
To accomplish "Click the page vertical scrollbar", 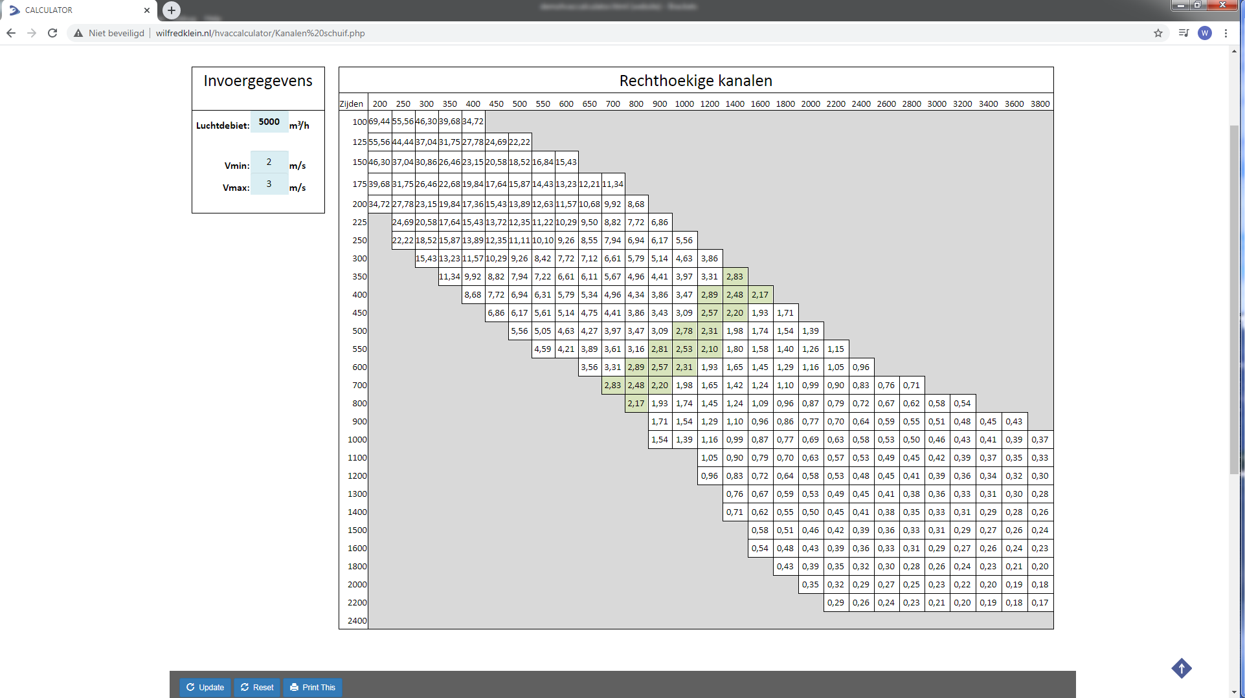I will click(x=1234, y=298).
